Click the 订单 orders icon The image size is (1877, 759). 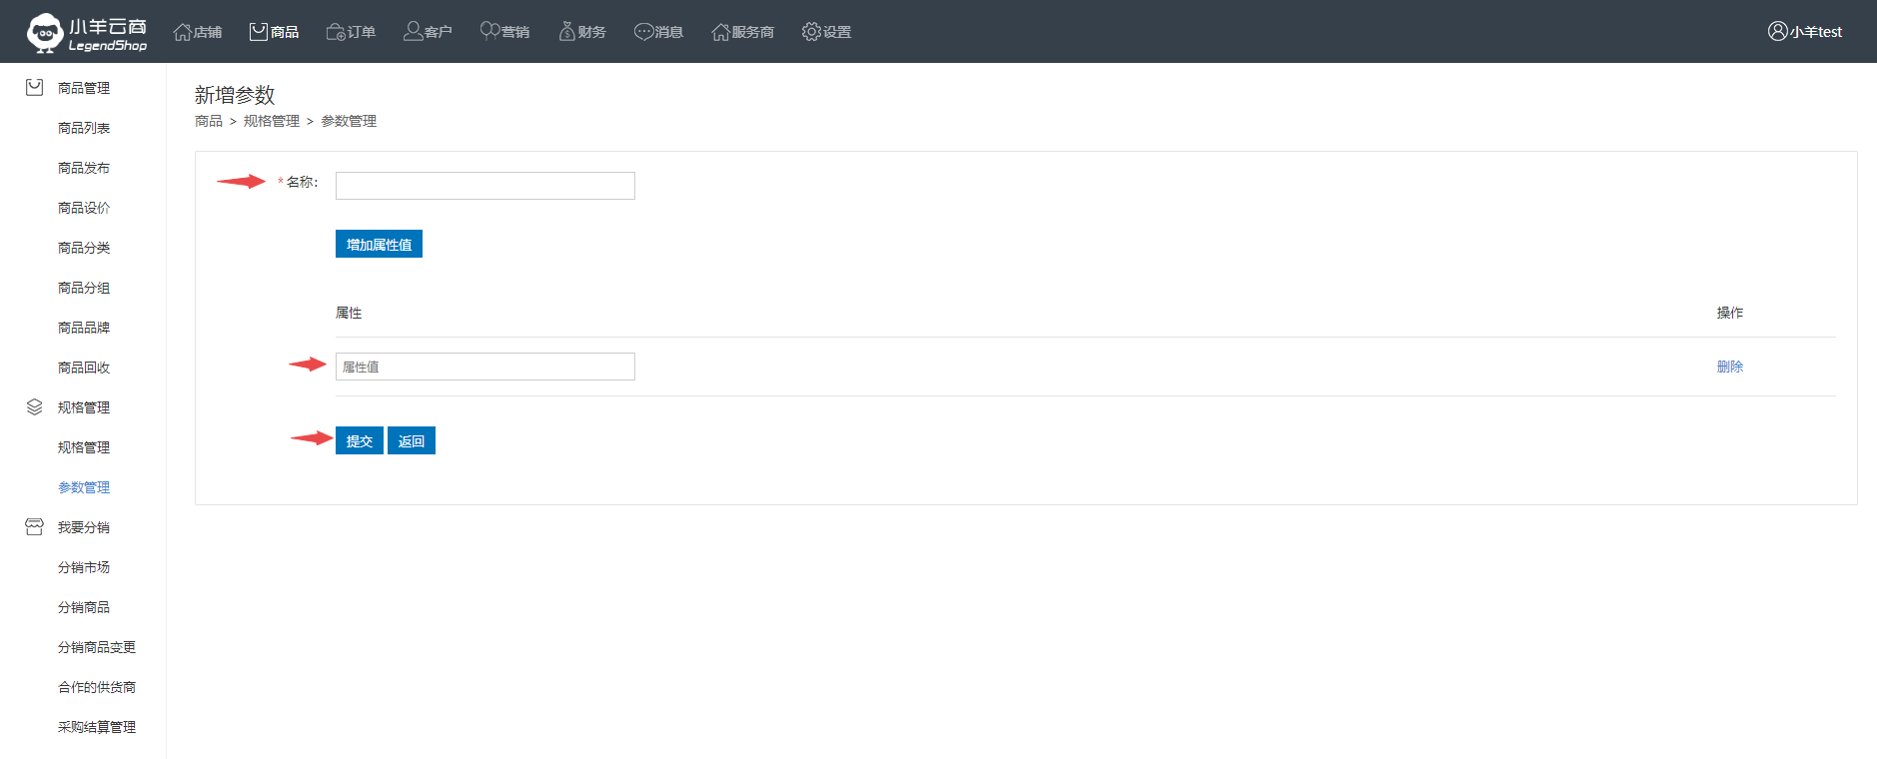pos(336,32)
